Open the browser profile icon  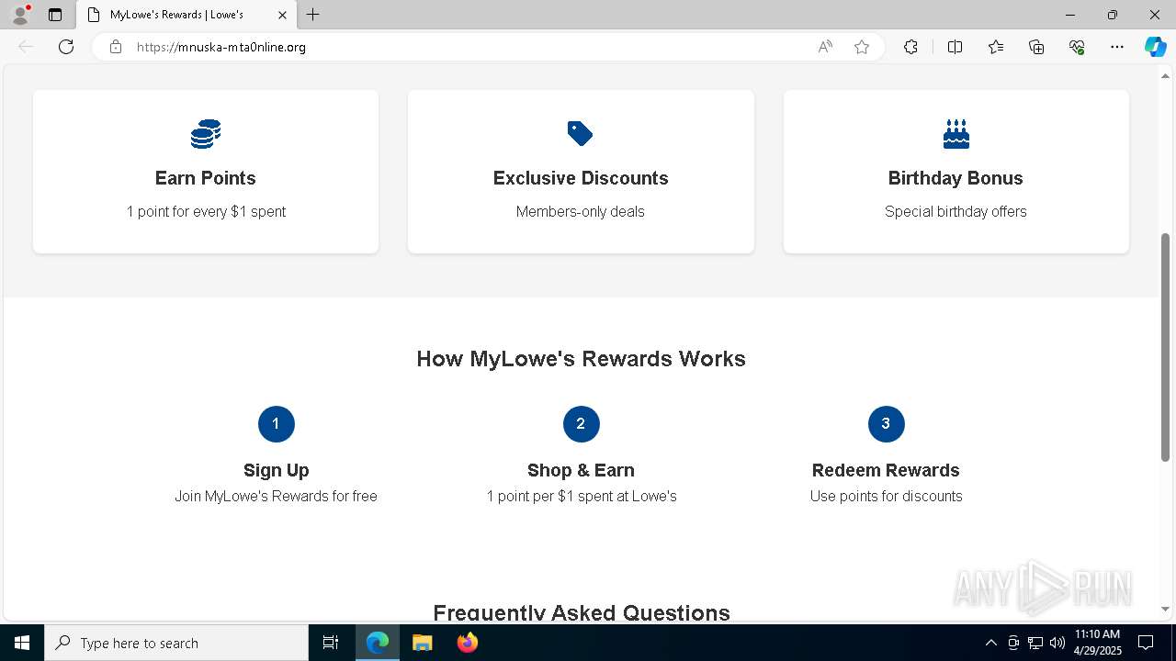(x=20, y=15)
